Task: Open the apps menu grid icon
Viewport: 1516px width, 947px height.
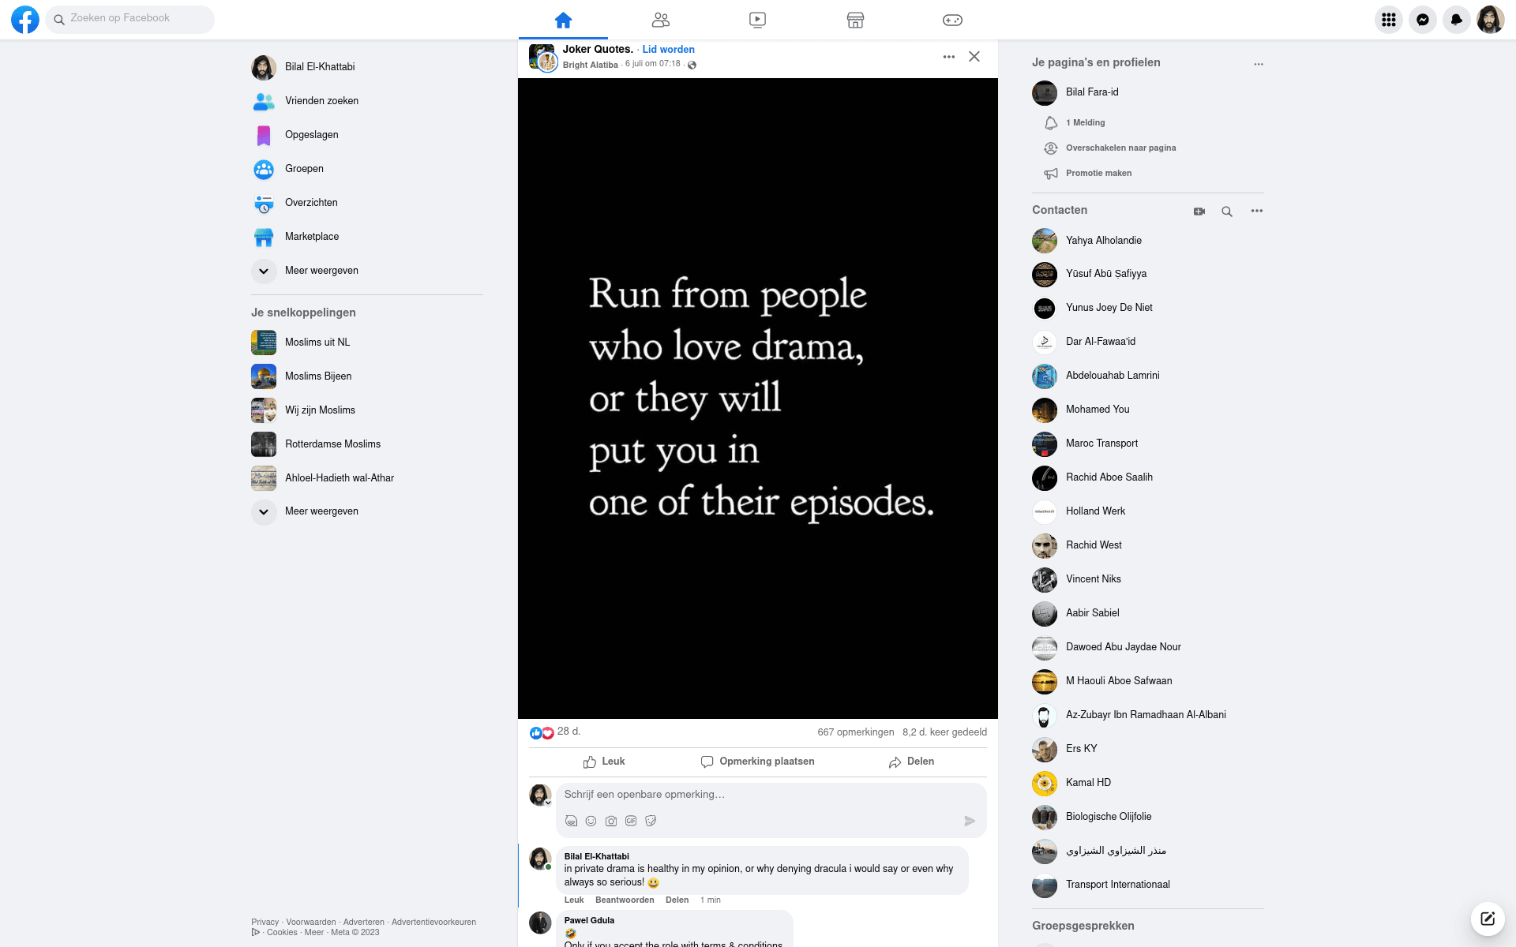Action: click(1389, 20)
